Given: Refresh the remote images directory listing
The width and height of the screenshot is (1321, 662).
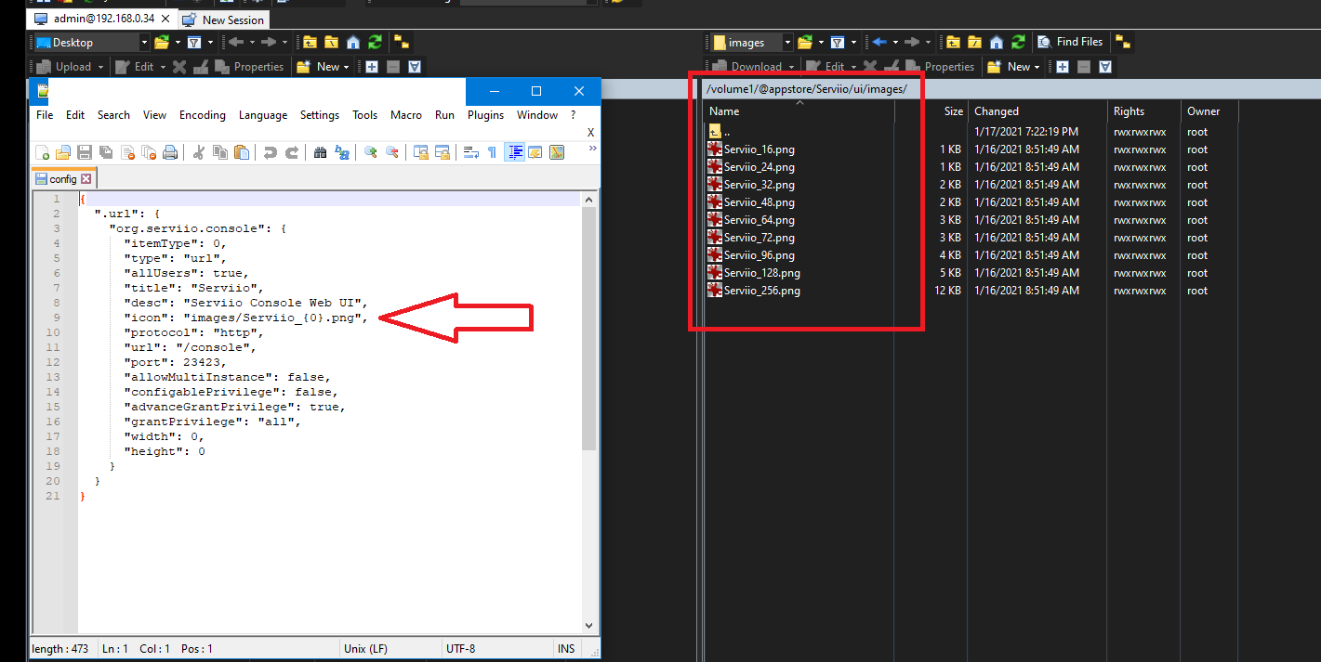Looking at the screenshot, I should click(1019, 41).
